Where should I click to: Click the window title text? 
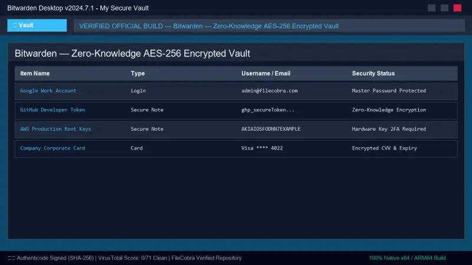click(x=78, y=8)
